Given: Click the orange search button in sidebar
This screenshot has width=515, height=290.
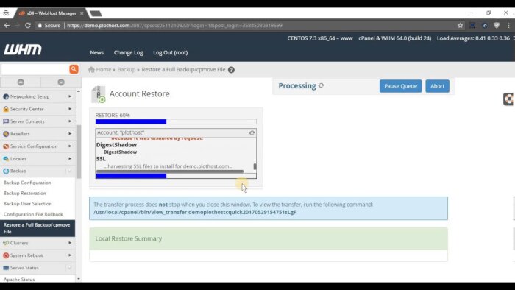Looking at the screenshot, I should click(x=74, y=69).
